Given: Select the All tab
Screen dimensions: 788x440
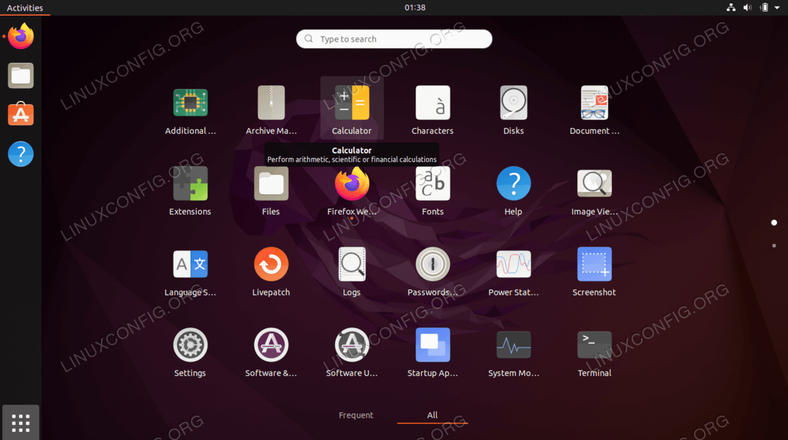Looking at the screenshot, I should [x=432, y=415].
